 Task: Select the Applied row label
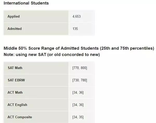point(14,17)
